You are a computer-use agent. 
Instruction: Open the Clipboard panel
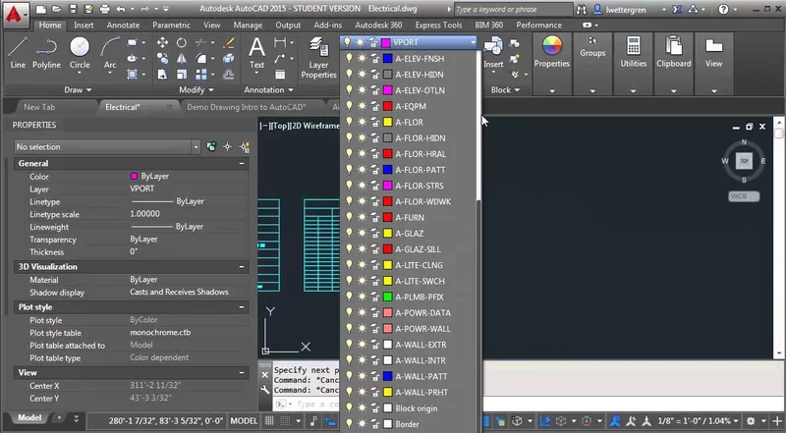(x=674, y=52)
